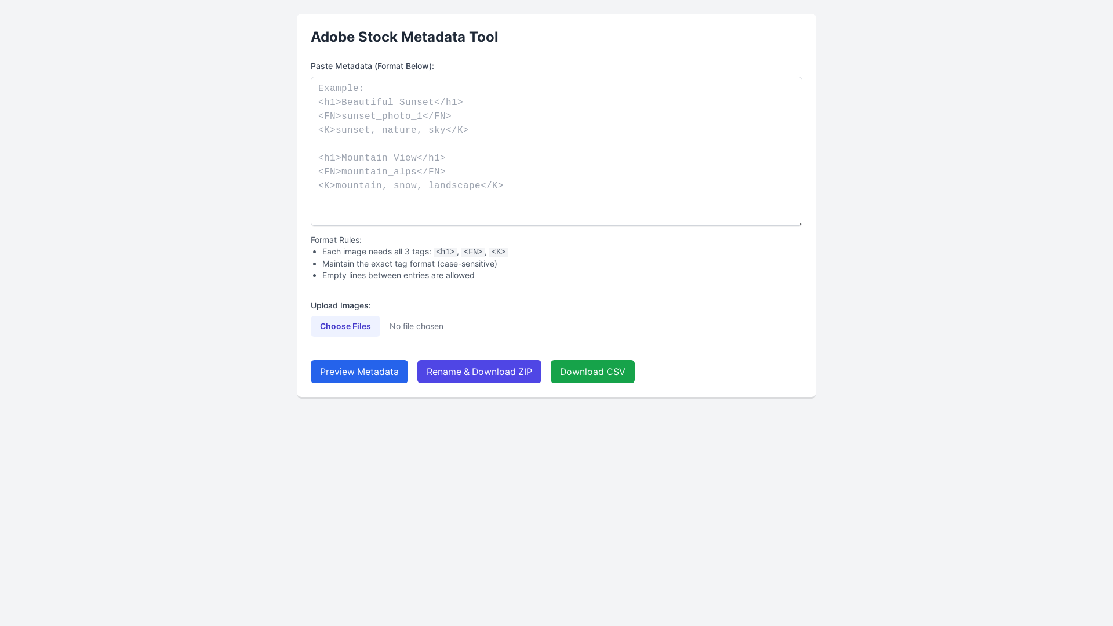Click the <h1> code tag in rules
Image resolution: width=1113 pixels, height=626 pixels.
(x=445, y=252)
